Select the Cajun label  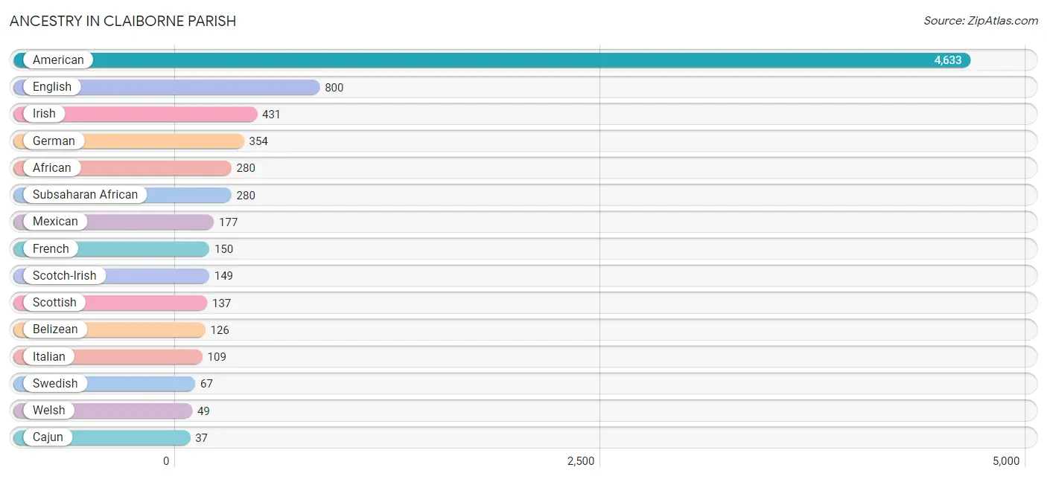pos(48,437)
